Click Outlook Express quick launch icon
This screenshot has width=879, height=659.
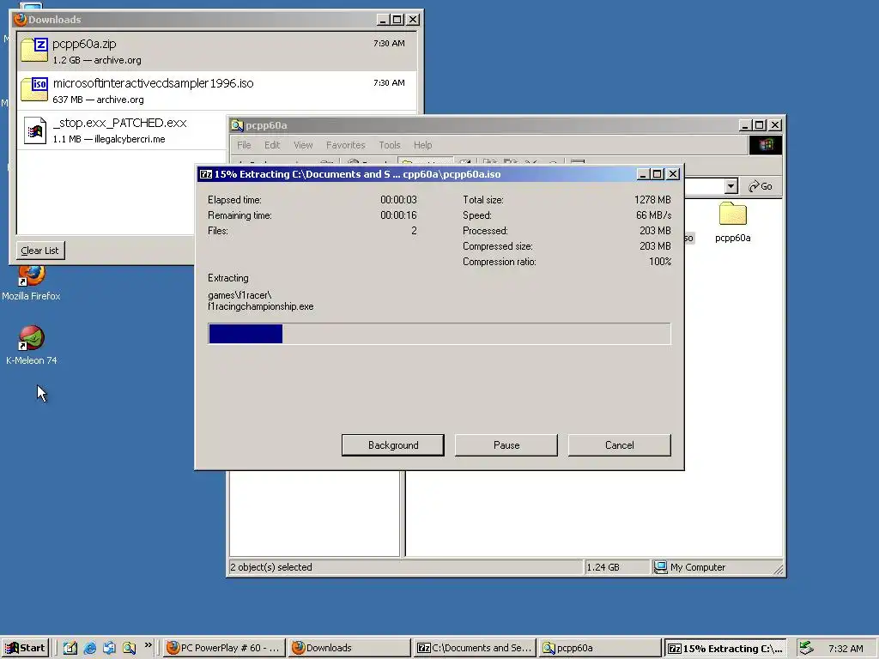(x=109, y=648)
